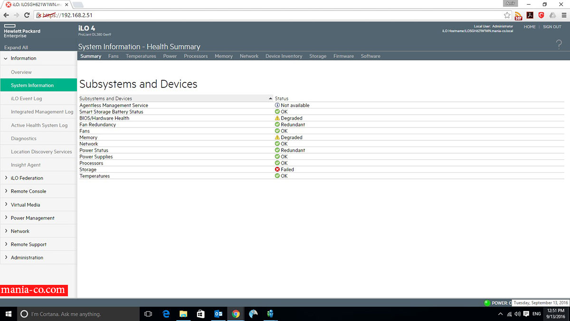Viewport: 570px width, 321px height.
Task: Open Outlook from the taskbar
Action: tap(218, 314)
